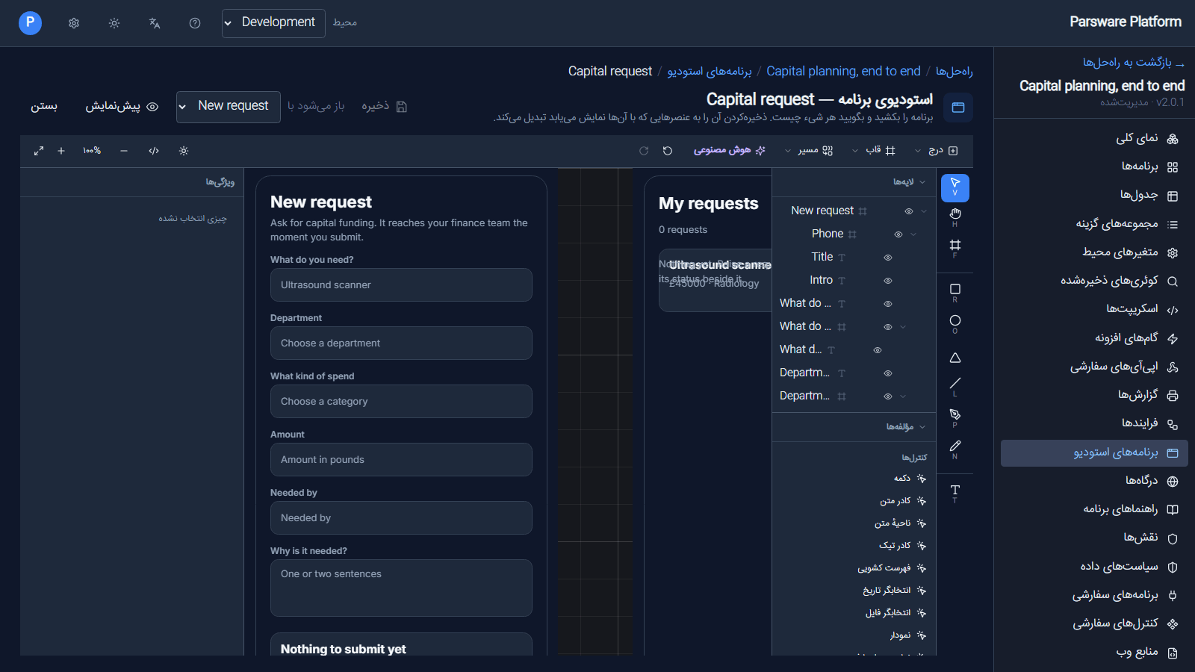Viewport: 1195px width, 672px height.
Task: Click the بستن close button
Action: pyautogui.click(x=44, y=107)
